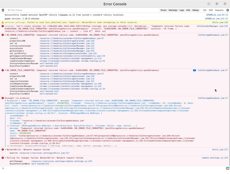Collapse the Exception object details

pos(5,100)
